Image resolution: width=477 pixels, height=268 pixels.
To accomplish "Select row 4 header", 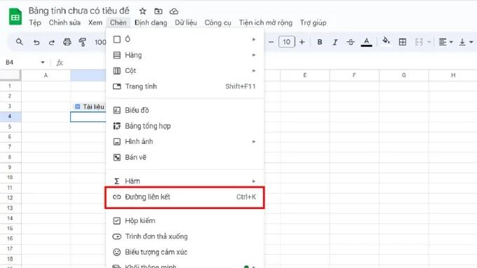I will click(11, 116).
